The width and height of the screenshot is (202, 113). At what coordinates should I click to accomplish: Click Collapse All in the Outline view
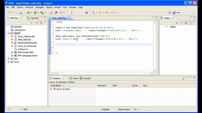click(182, 23)
